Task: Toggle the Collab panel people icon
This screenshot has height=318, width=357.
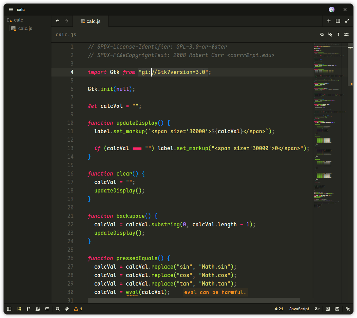Action: pos(38,309)
